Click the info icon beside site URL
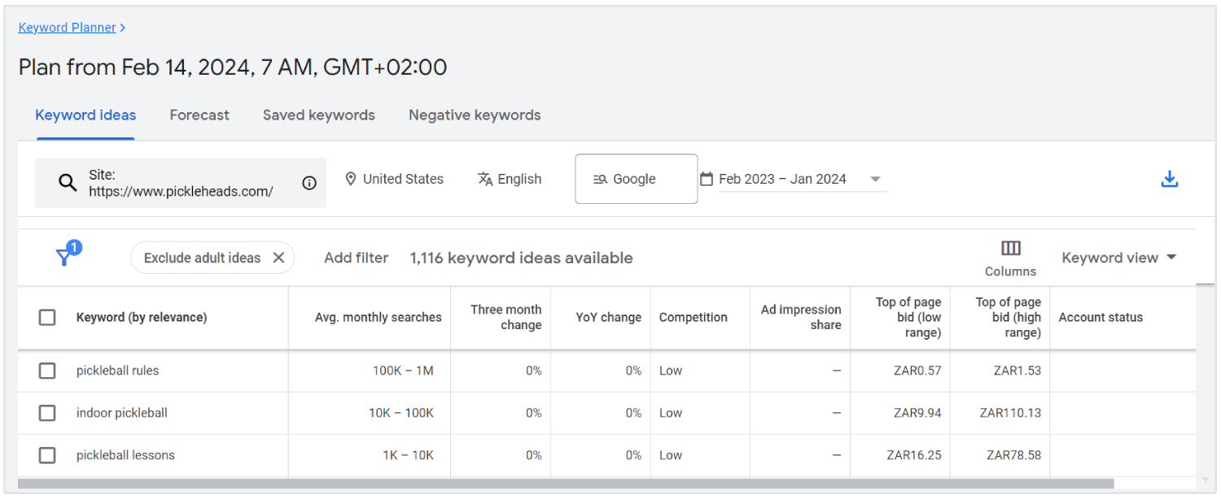This screenshot has height=499, width=1221. 309,183
